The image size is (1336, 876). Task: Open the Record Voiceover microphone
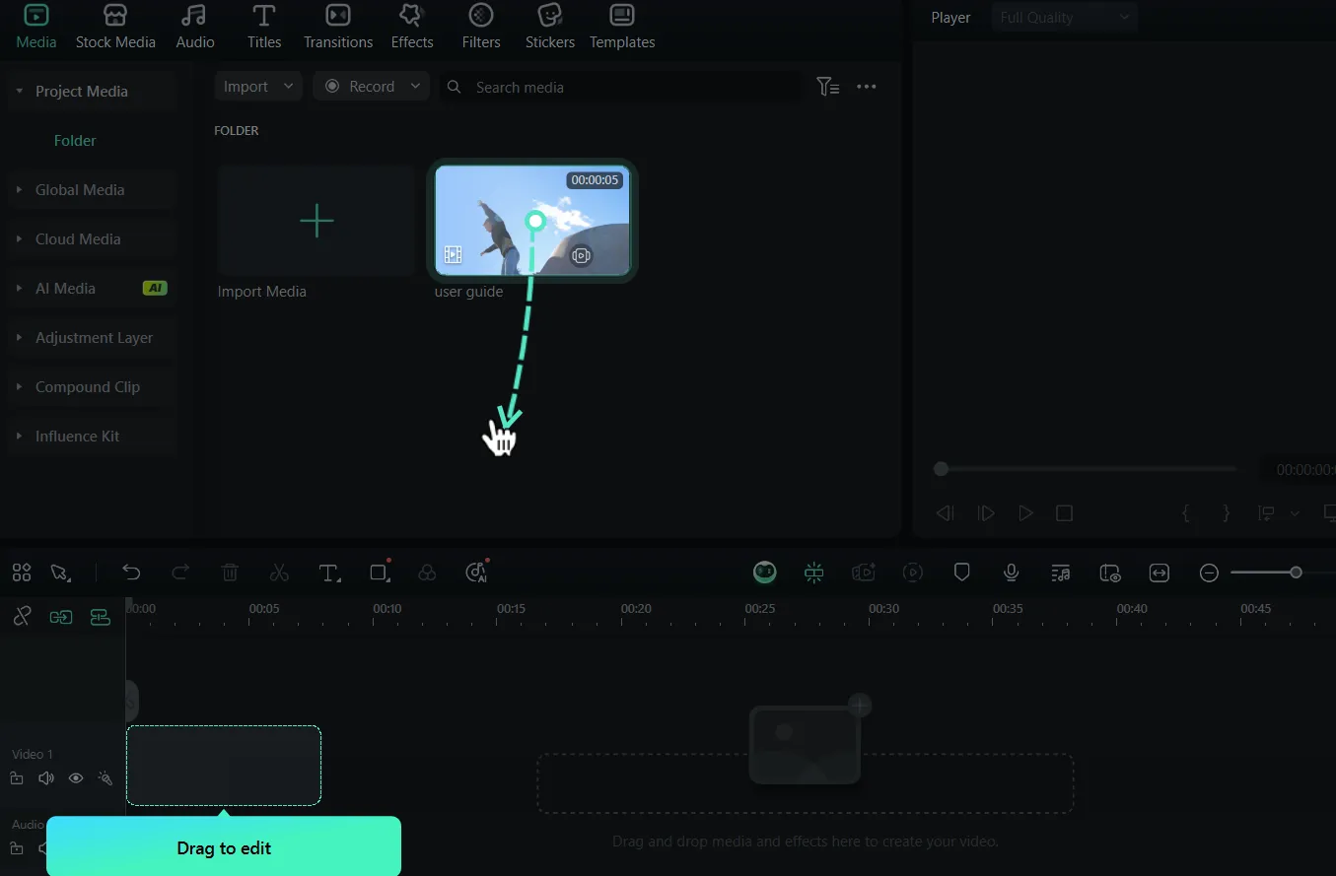1011,573
